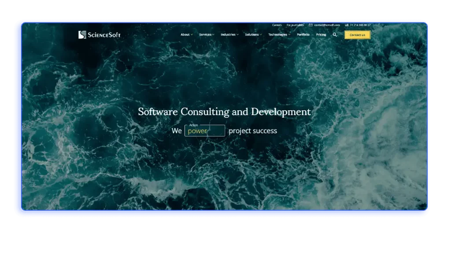
Task: Click the +1 214 306 68 37 phone number
Action: point(360,25)
